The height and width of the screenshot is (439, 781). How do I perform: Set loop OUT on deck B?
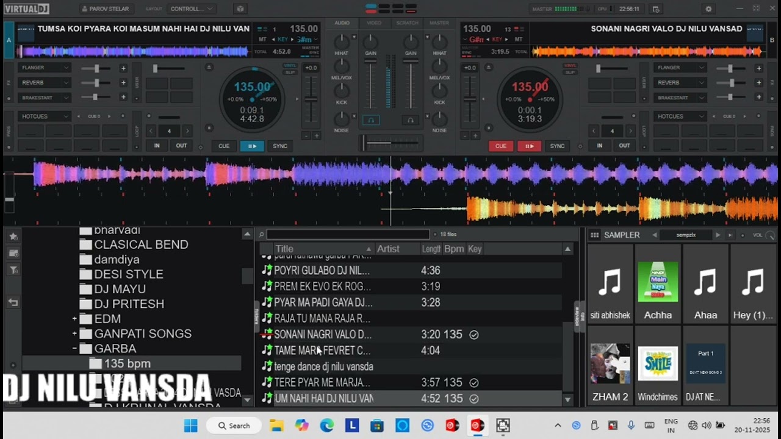[624, 146]
